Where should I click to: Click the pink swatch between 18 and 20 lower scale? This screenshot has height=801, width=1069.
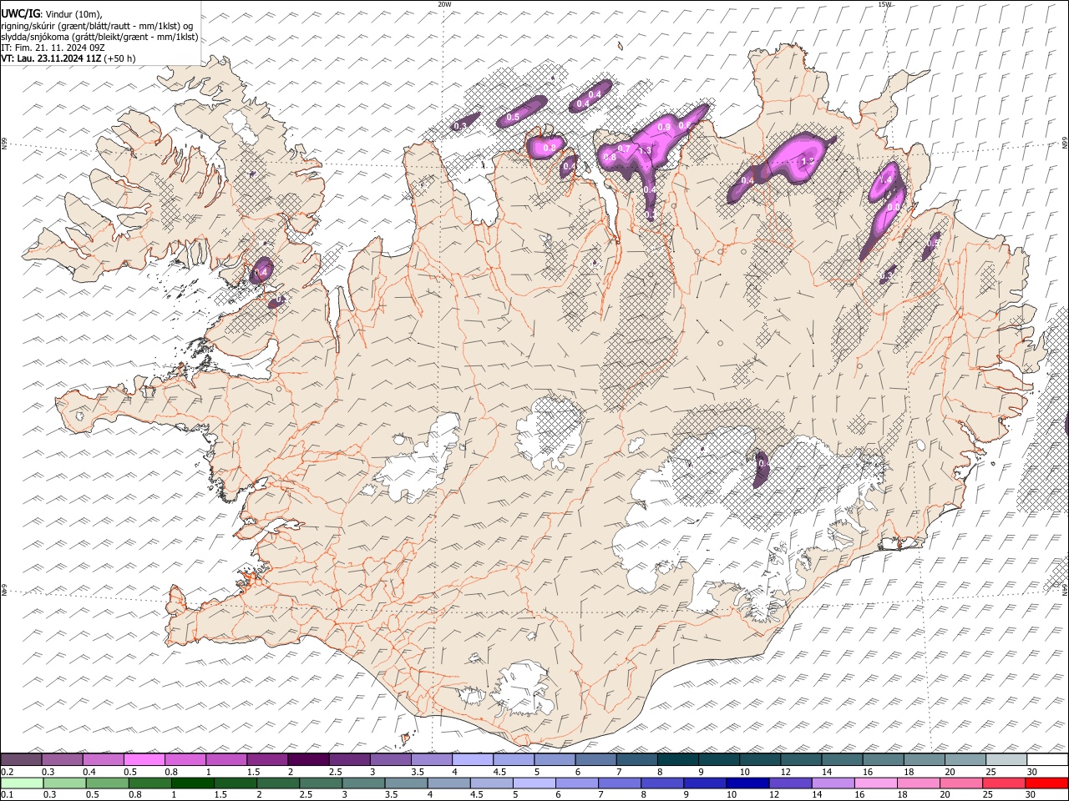[x=919, y=783]
